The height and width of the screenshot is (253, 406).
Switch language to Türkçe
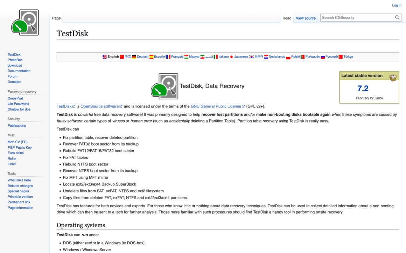click(348, 57)
